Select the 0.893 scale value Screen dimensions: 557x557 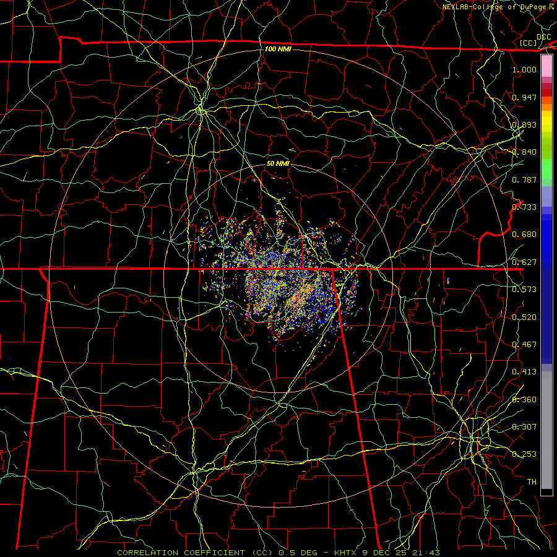[x=524, y=124]
